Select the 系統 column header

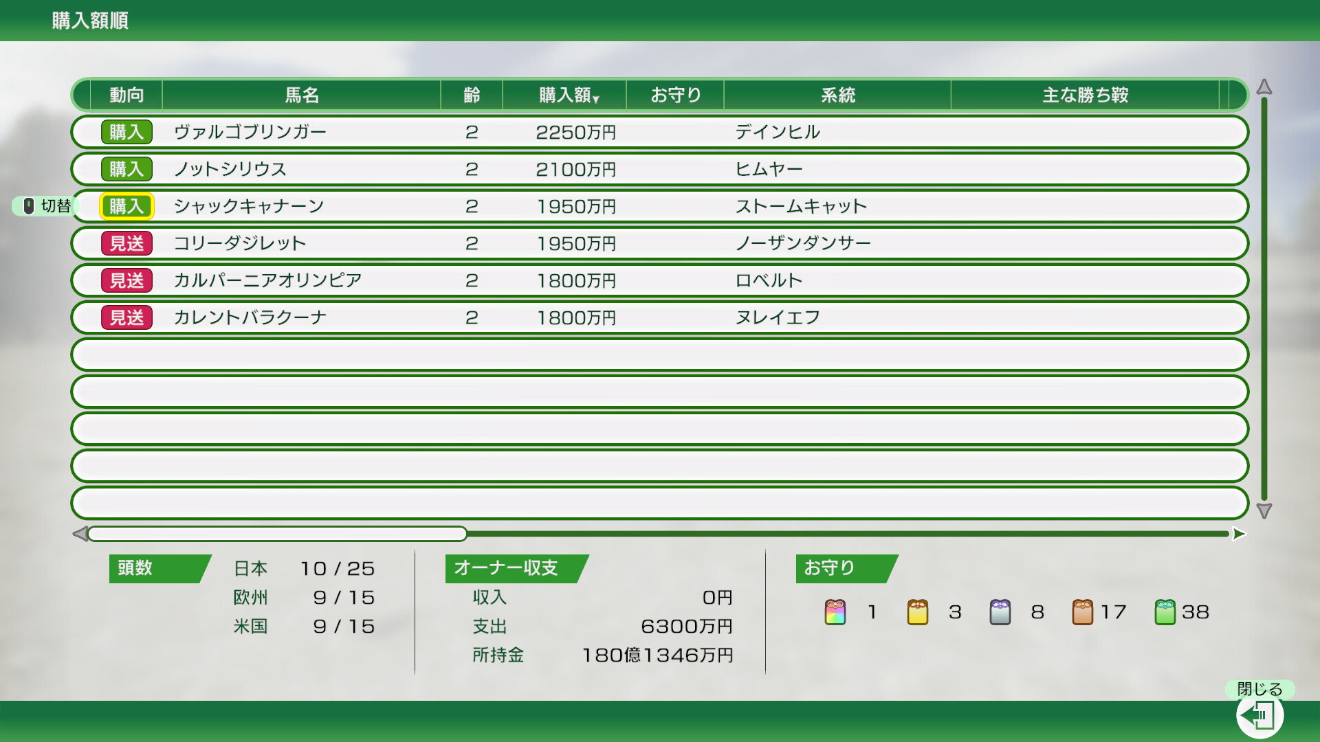click(x=837, y=95)
